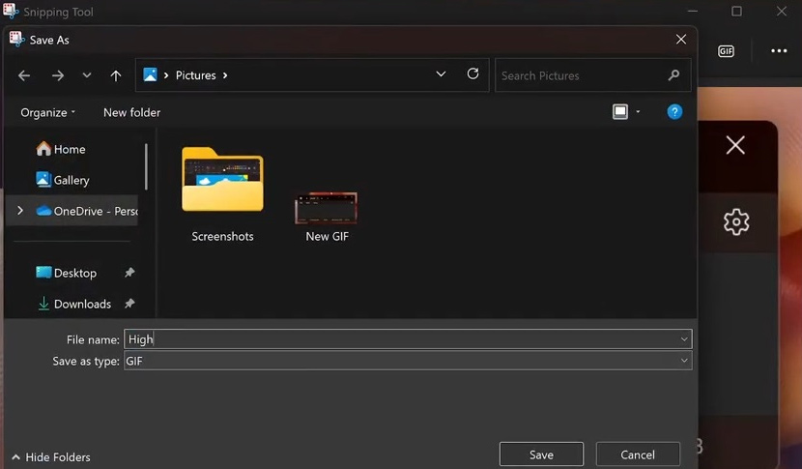Open Snipping Tool's three-dot more menu
The width and height of the screenshot is (802, 469).
click(x=779, y=50)
